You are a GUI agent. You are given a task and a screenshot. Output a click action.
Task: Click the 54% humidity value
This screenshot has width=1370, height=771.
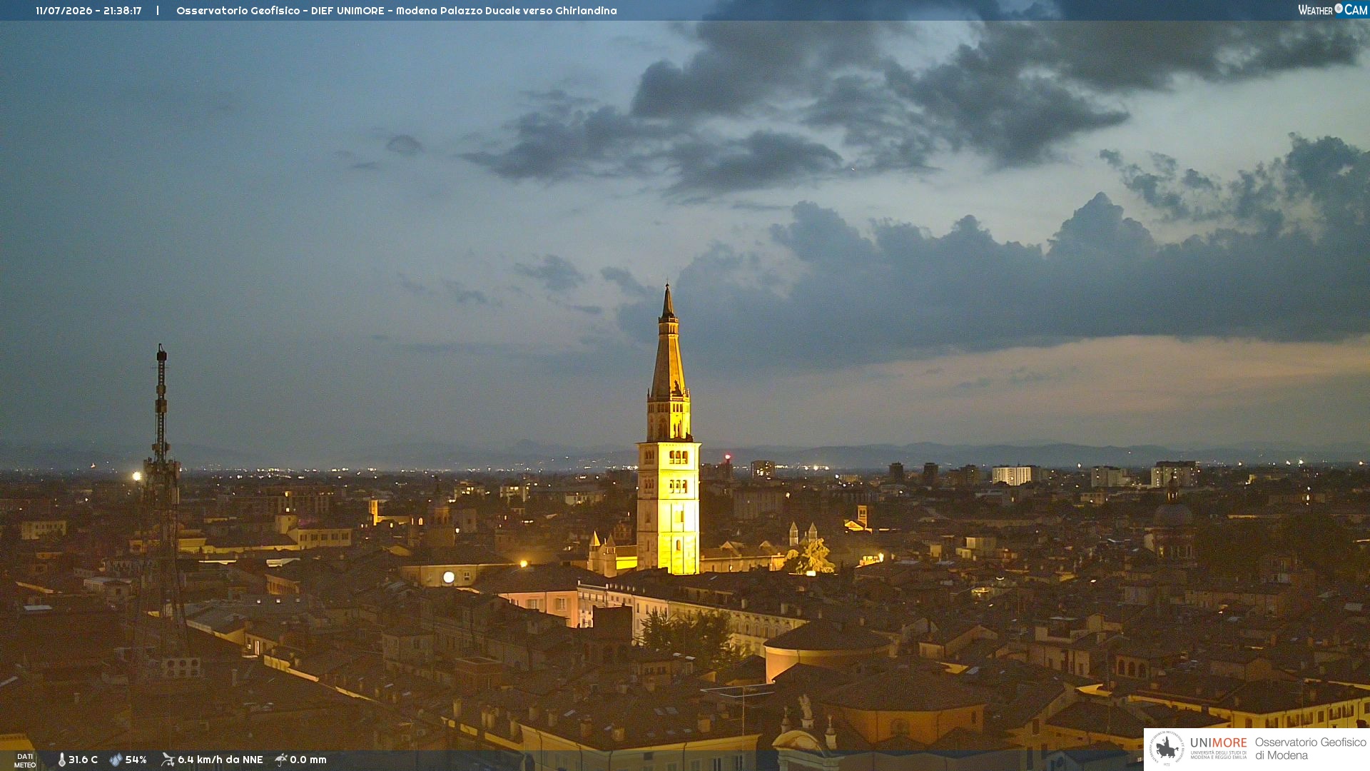[x=136, y=760]
